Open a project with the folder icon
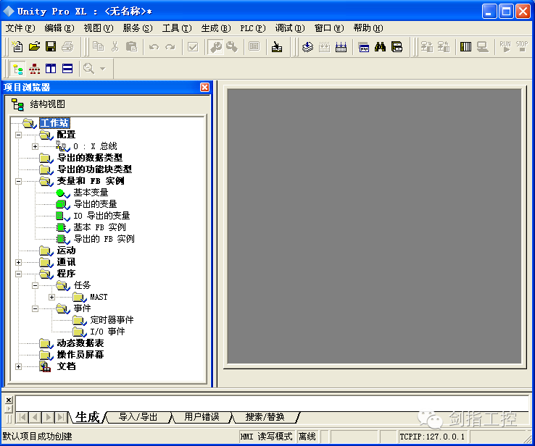 (34, 46)
